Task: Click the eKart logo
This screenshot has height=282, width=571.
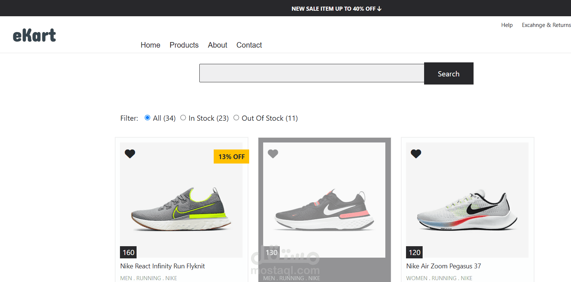Action: click(x=34, y=35)
